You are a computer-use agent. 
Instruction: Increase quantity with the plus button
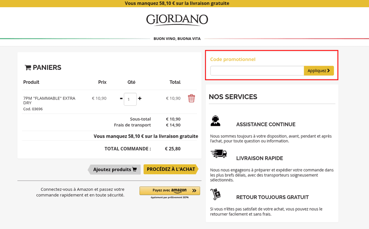(x=140, y=98)
